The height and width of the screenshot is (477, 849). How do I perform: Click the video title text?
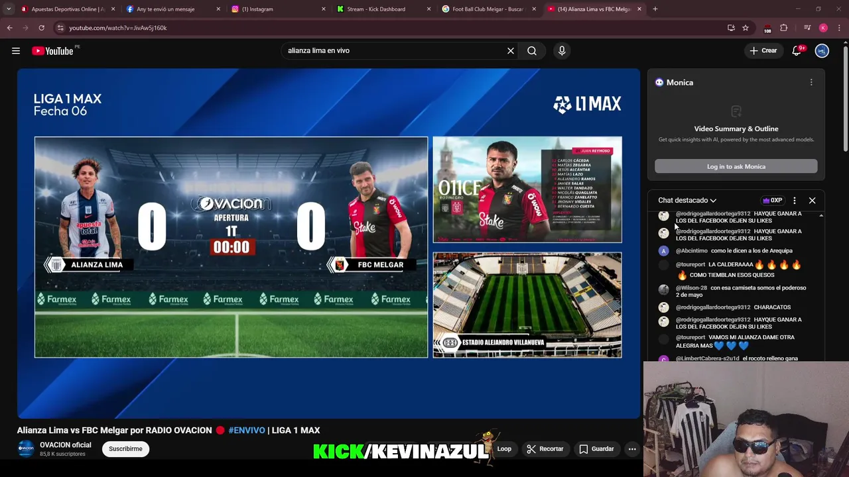(168, 430)
